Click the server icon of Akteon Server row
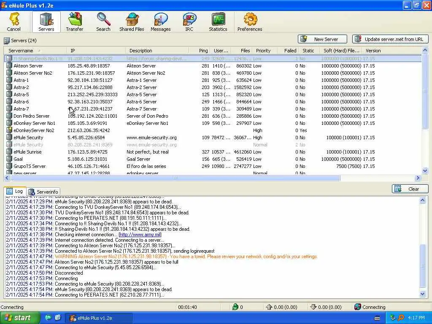432x324 pixels. tap(9, 66)
